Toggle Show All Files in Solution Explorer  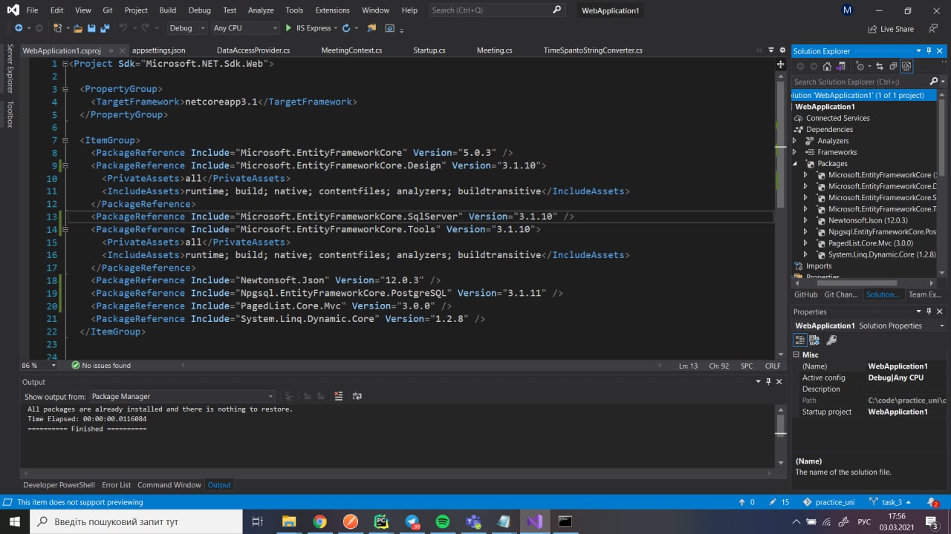coord(906,66)
